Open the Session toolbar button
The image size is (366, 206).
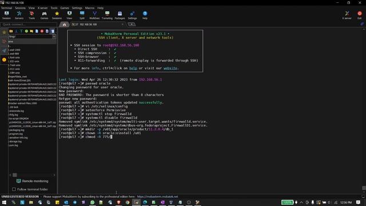(x=6, y=15)
